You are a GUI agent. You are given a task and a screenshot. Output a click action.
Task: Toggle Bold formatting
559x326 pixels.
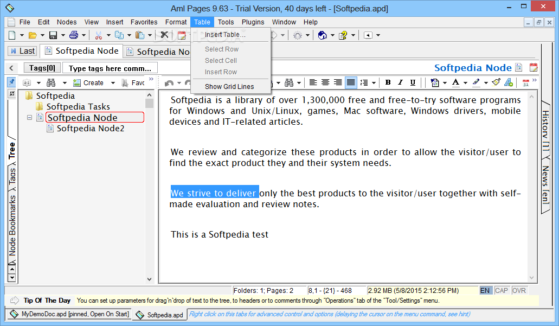tap(388, 83)
